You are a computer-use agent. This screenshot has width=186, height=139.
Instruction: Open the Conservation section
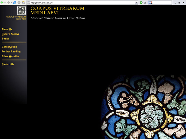tap(9, 47)
